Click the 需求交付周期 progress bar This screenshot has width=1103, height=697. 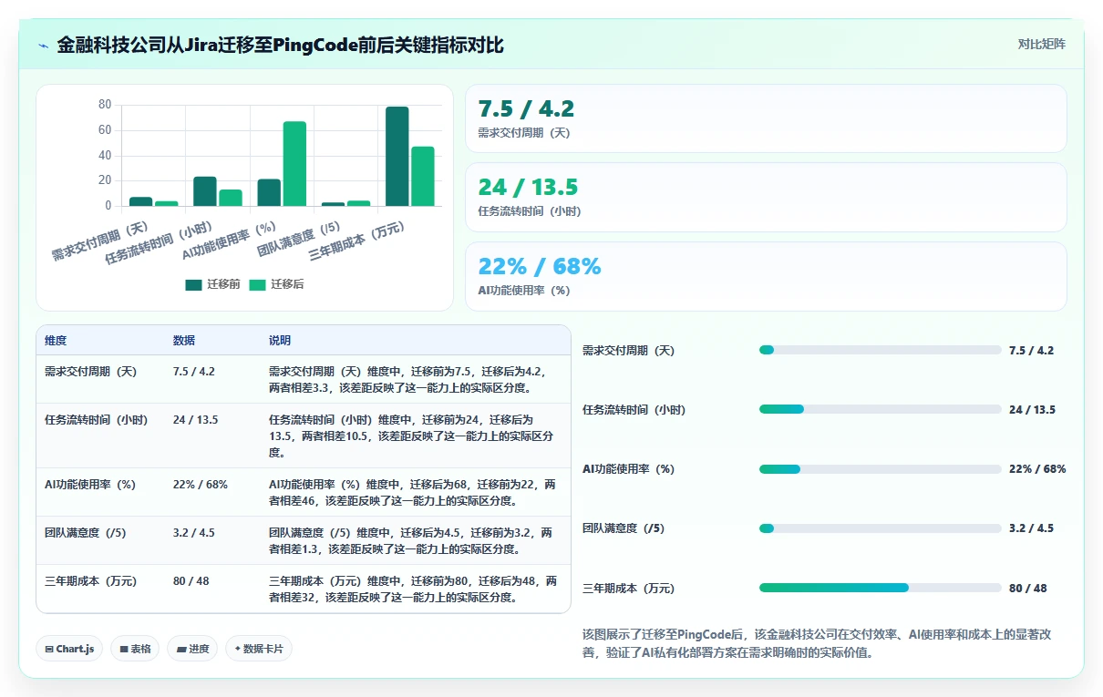880,350
